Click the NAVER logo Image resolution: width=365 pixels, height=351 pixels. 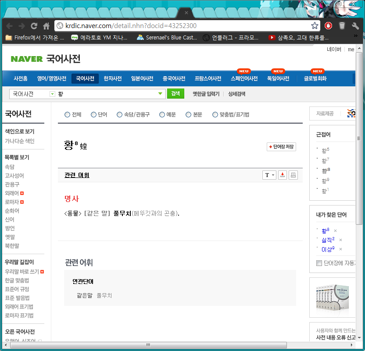pyautogui.click(x=27, y=59)
